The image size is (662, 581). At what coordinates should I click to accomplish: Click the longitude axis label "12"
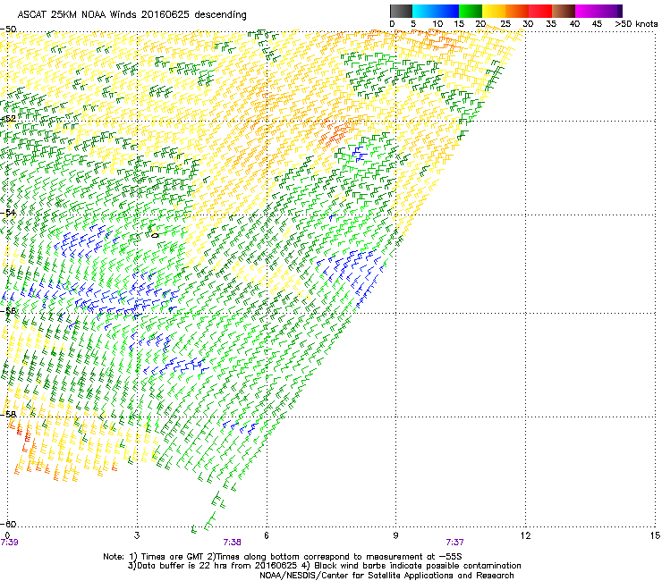coord(525,535)
